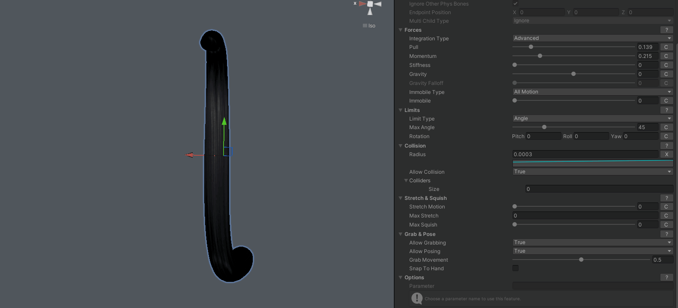Click the Radius value input field
678x308 pixels.
click(x=585, y=154)
